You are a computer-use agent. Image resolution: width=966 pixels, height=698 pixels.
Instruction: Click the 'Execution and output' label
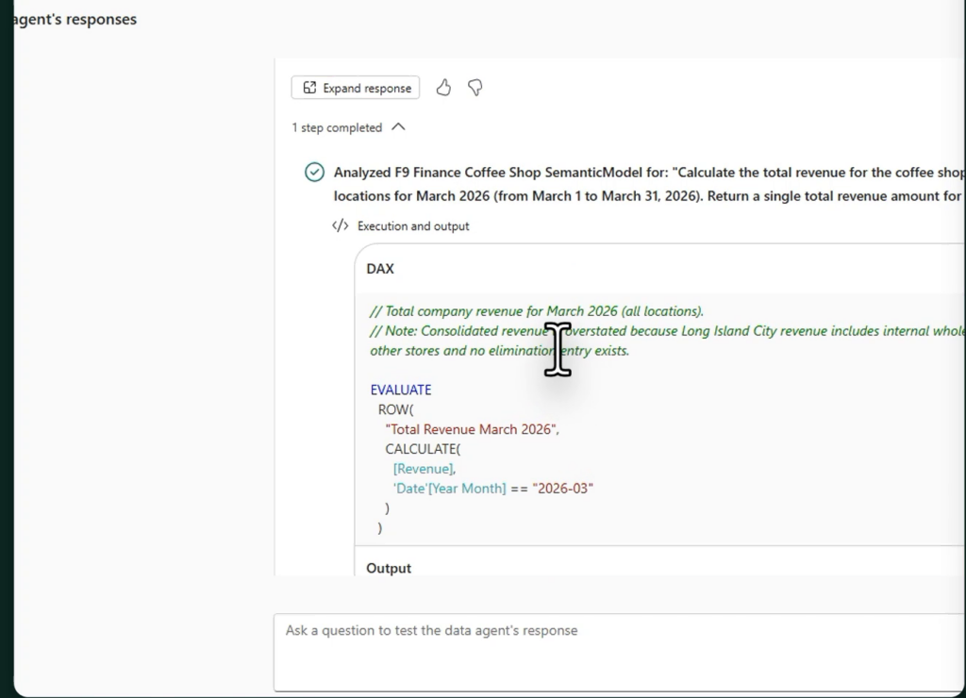click(413, 226)
